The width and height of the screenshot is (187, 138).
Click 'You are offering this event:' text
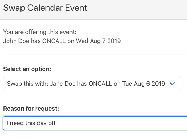(x=40, y=32)
